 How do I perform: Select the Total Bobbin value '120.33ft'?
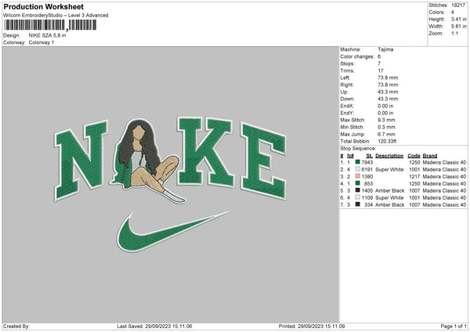click(387, 141)
